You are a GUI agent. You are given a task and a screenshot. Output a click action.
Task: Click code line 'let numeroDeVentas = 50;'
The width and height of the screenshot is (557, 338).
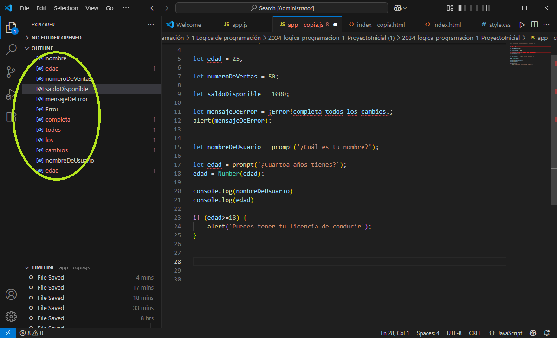tap(236, 76)
